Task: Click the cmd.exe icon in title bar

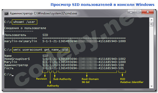Action: pos(6,13)
